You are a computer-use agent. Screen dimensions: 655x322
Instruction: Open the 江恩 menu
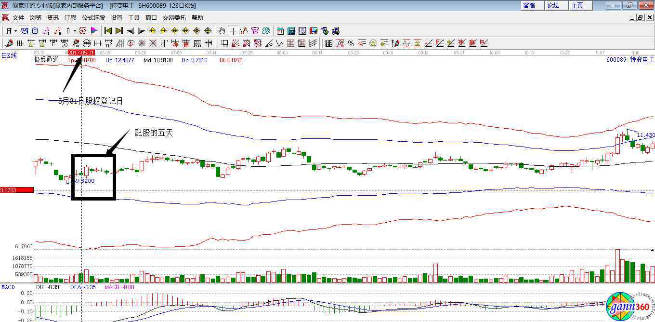click(x=70, y=18)
